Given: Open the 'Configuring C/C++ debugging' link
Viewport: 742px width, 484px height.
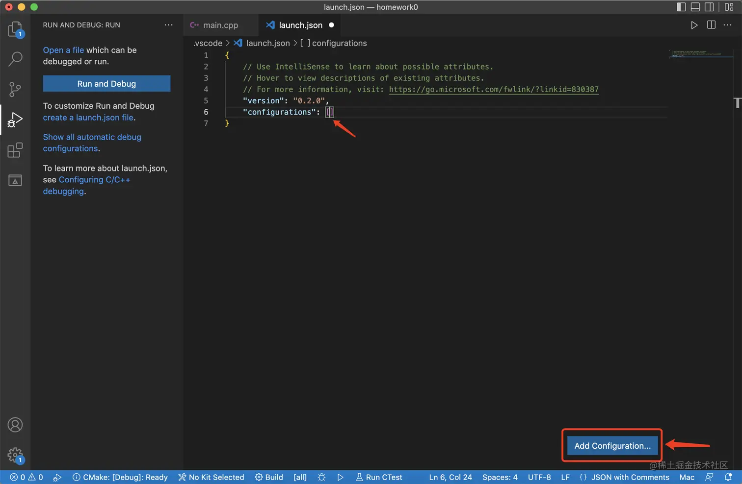Looking at the screenshot, I should (x=87, y=185).
